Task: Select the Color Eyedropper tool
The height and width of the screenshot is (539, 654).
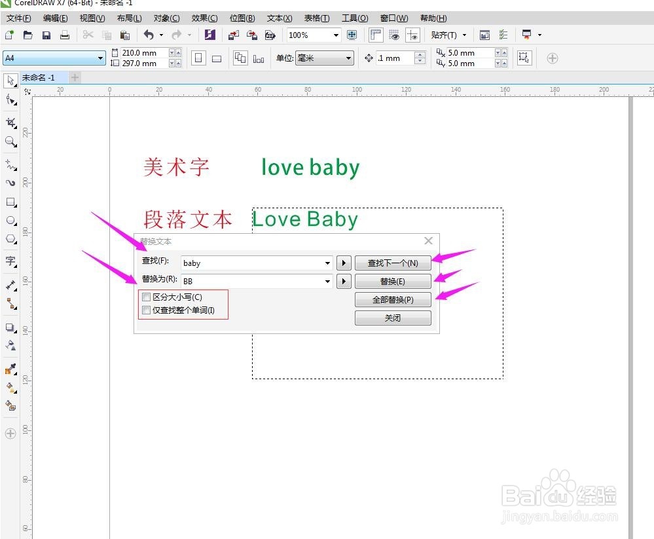Action: (x=11, y=369)
